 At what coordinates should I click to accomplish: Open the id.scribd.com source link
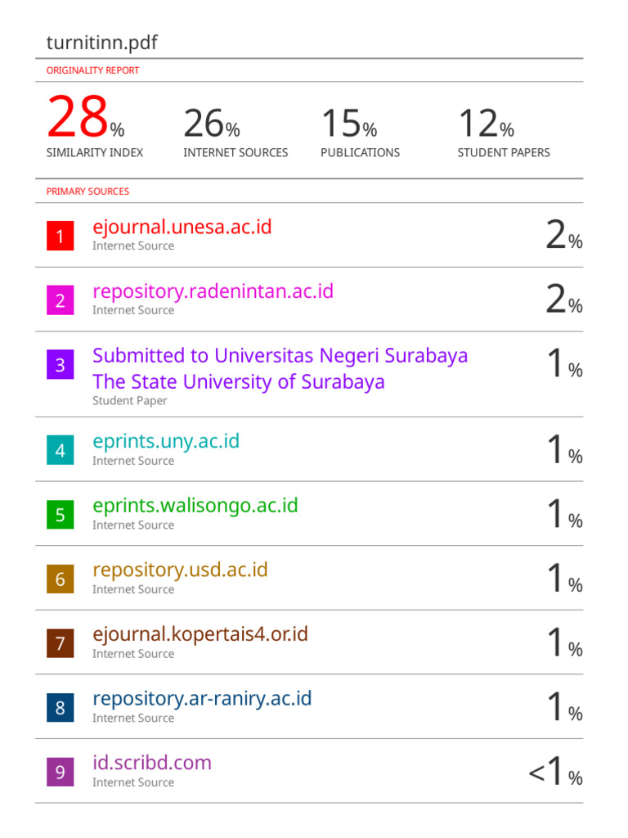(x=151, y=763)
